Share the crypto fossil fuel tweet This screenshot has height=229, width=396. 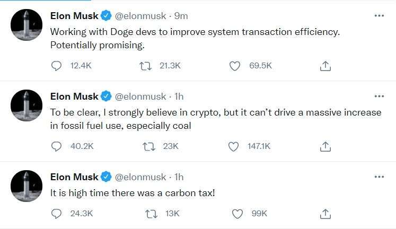[x=325, y=146]
